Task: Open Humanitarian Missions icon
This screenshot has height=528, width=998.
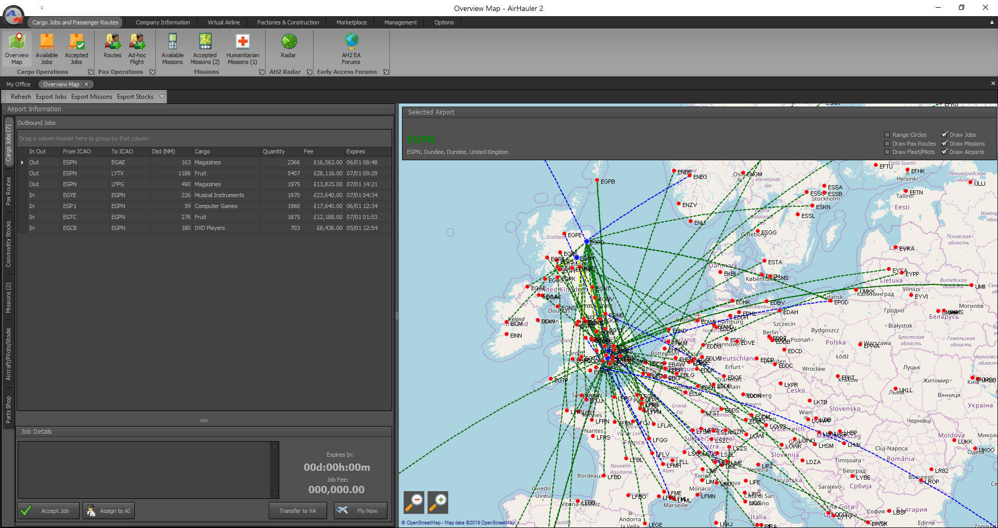Action: click(x=242, y=49)
